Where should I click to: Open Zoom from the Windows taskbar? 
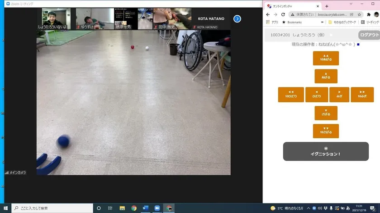click(x=157, y=208)
